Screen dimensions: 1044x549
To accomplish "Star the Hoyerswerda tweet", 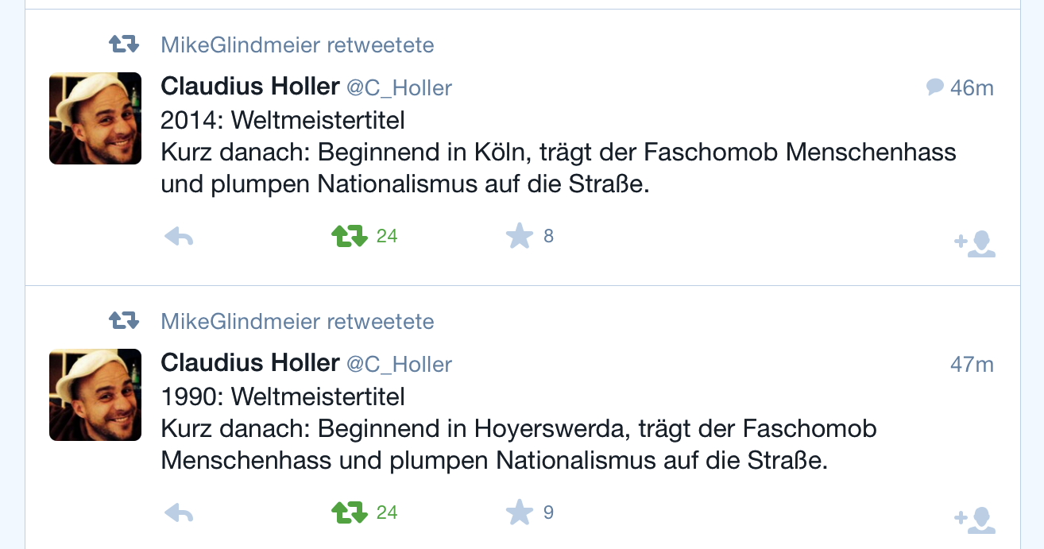I will [x=520, y=512].
